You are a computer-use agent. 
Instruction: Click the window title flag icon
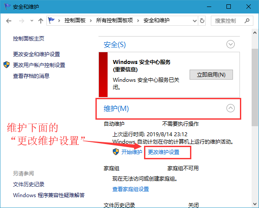tap(7, 7)
